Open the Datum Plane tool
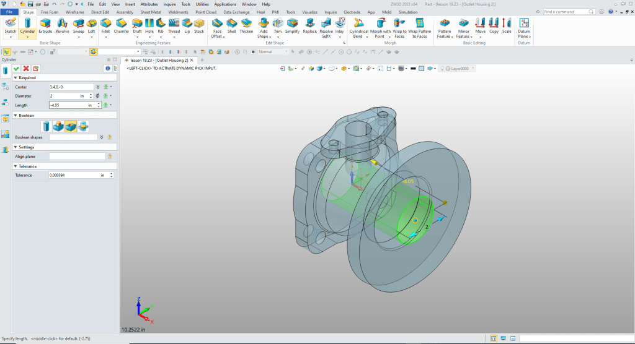Viewport: 635px width, 344px height. [524, 25]
